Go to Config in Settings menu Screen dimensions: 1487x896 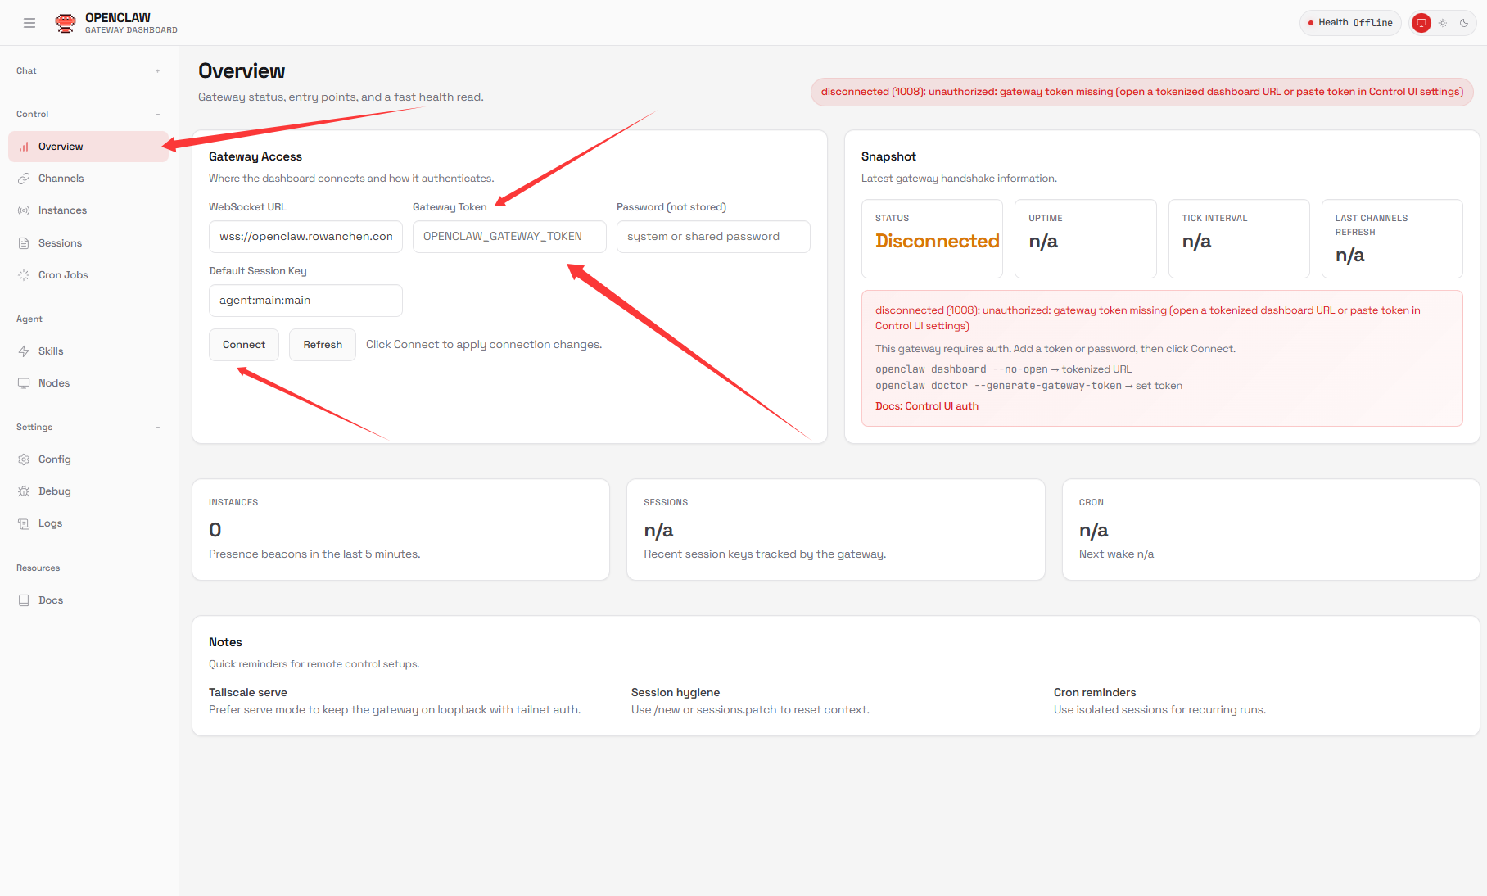54,459
